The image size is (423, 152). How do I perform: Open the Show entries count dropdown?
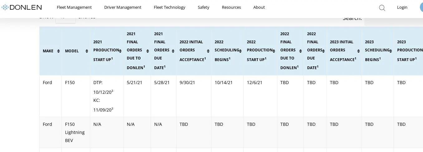click(66, 20)
